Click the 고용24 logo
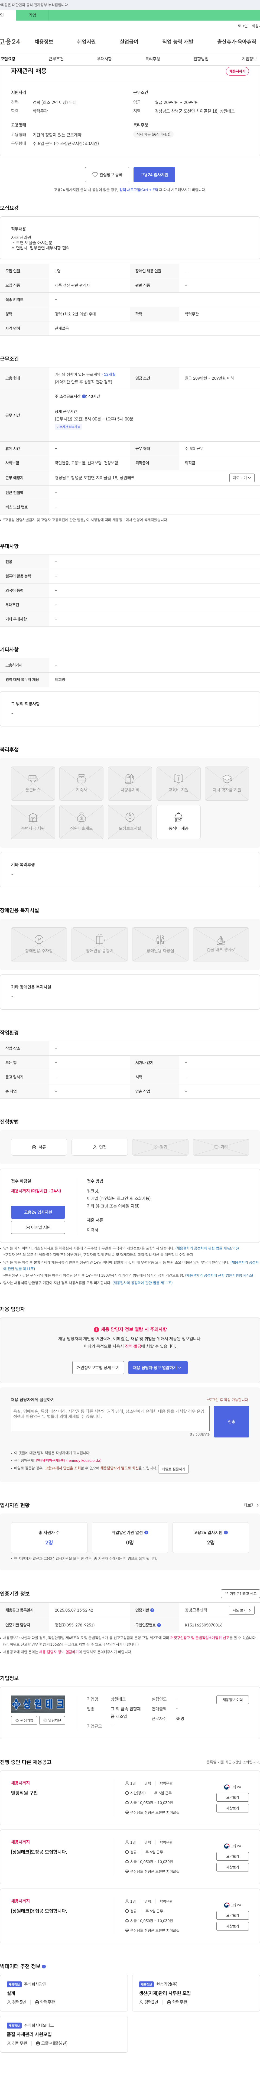The image size is (260, 2077). coord(10,41)
